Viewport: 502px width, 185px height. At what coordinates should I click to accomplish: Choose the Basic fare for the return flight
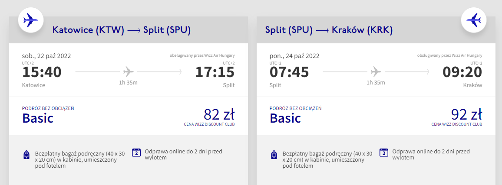(285, 118)
